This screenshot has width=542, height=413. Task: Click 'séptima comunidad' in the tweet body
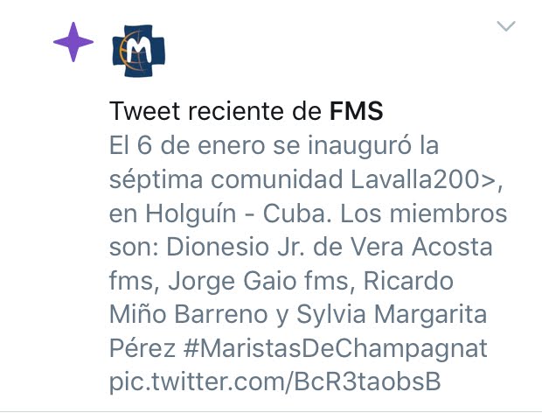pos(226,179)
